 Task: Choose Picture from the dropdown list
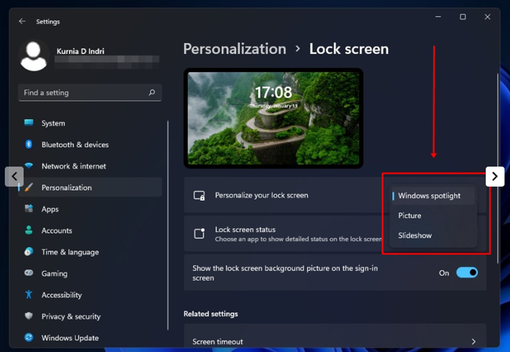tap(433, 216)
